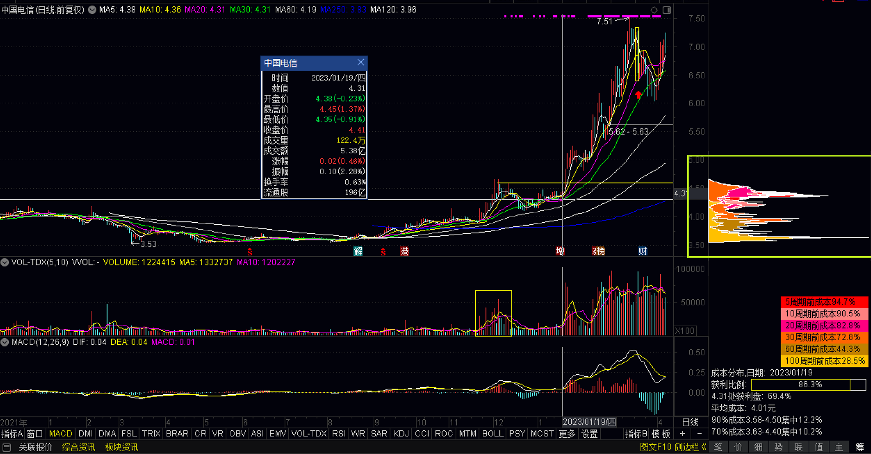Viewport: 871px width, 454px height.
Task: Click the 5周期前成本 red legend swatch
Action: tap(825, 302)
